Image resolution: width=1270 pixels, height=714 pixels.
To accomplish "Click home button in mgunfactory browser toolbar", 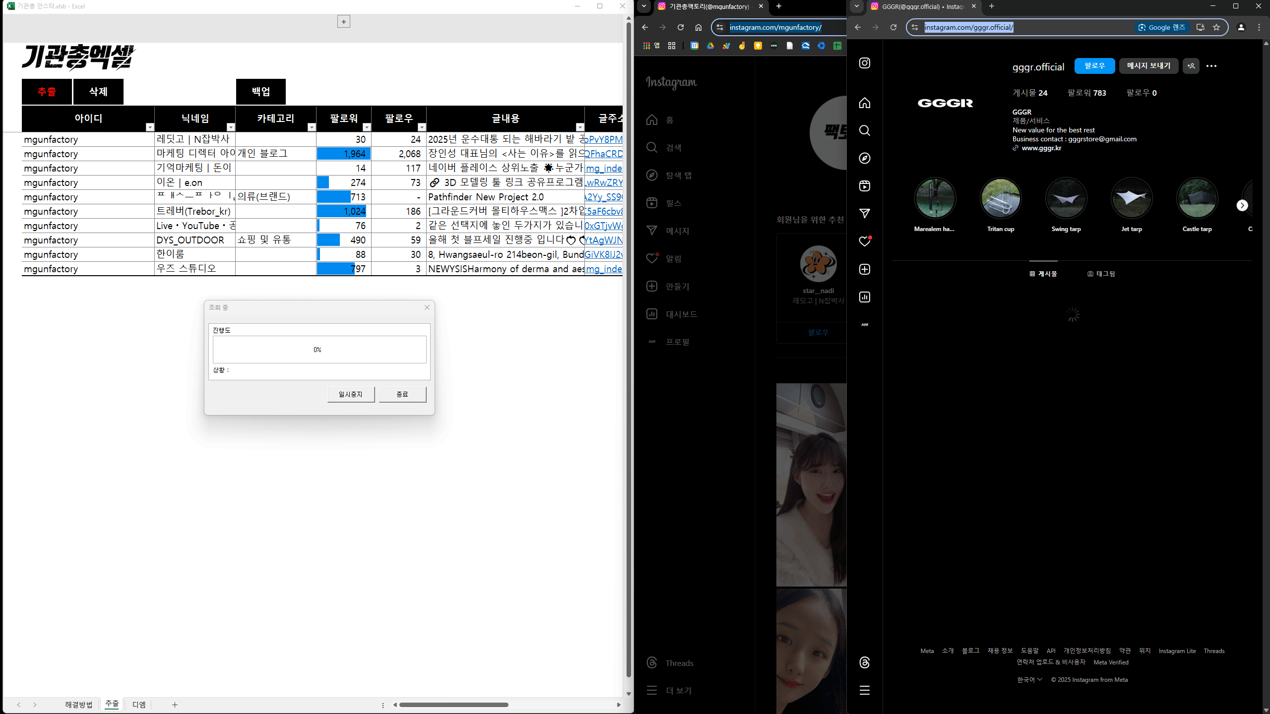I will pos(698,27).
